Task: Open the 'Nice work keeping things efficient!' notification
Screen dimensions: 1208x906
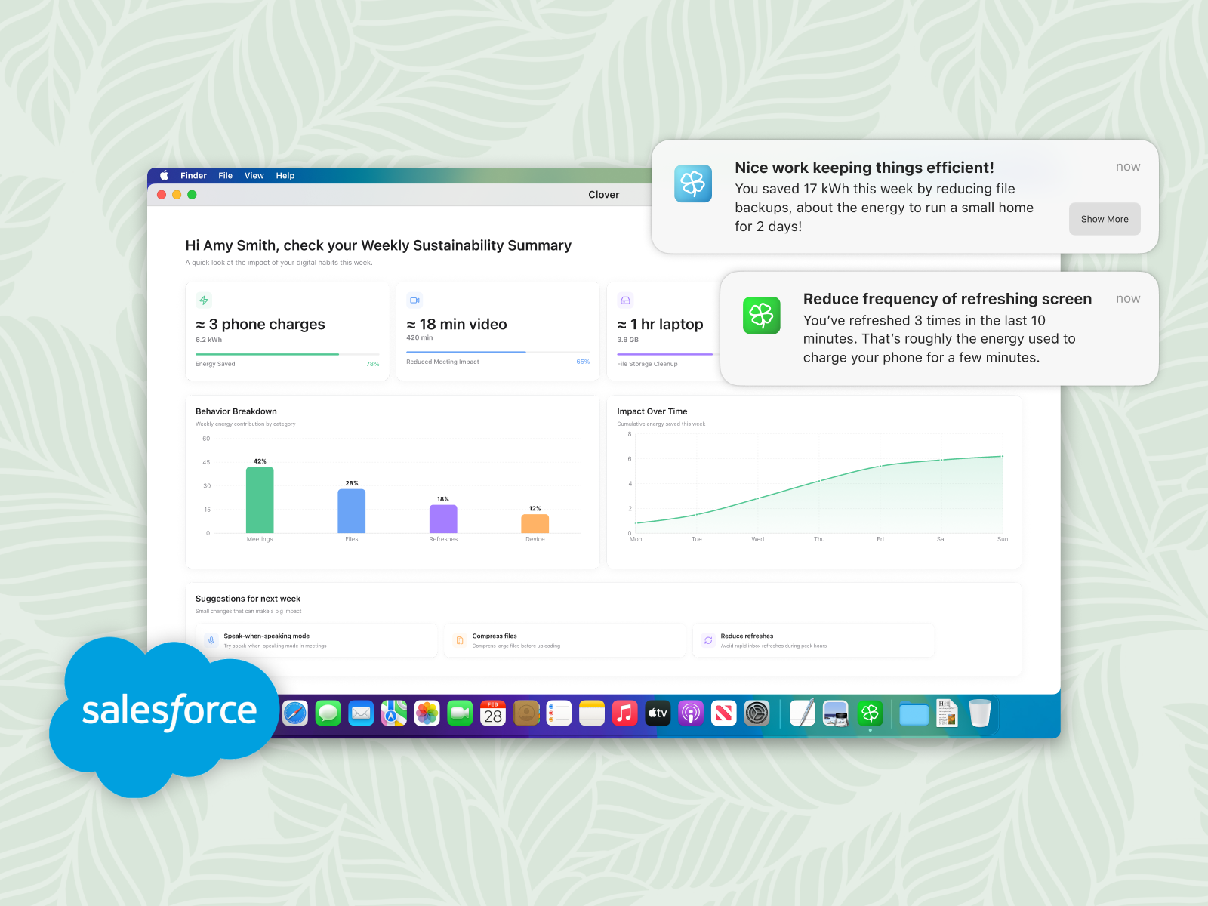Action: click(904, 196)
